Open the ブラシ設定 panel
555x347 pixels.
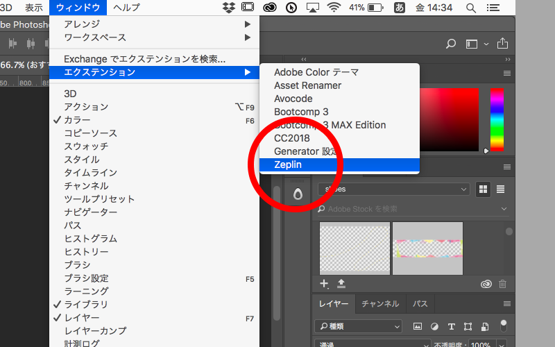click(x=155, y=278)
